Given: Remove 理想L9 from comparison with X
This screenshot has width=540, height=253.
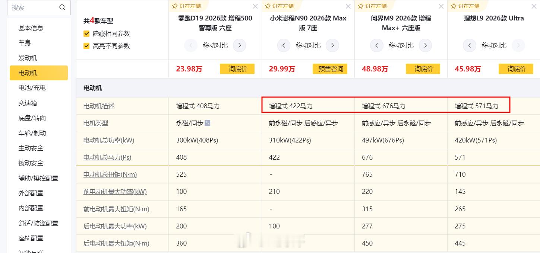Looking at the screenshot, I should [x=534, y=6].
